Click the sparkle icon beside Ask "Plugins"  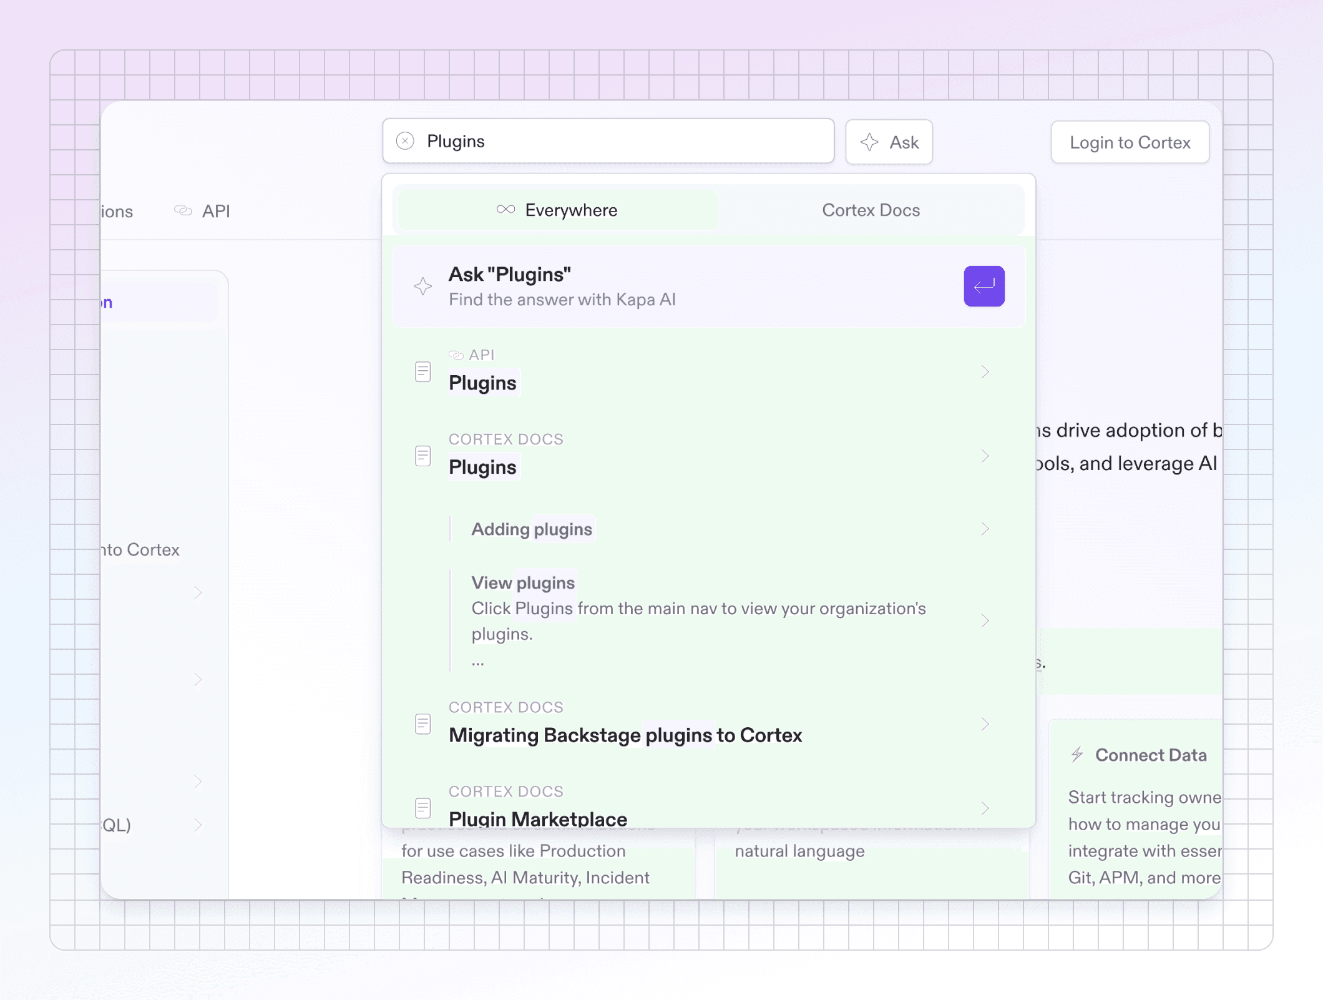tap(422, 287)
